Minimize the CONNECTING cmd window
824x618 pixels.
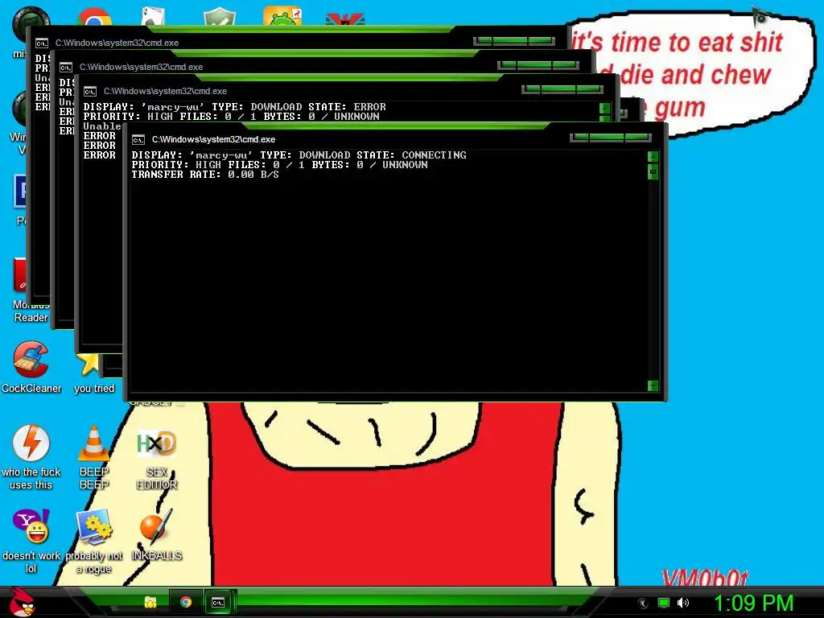[x=581, y=138]
